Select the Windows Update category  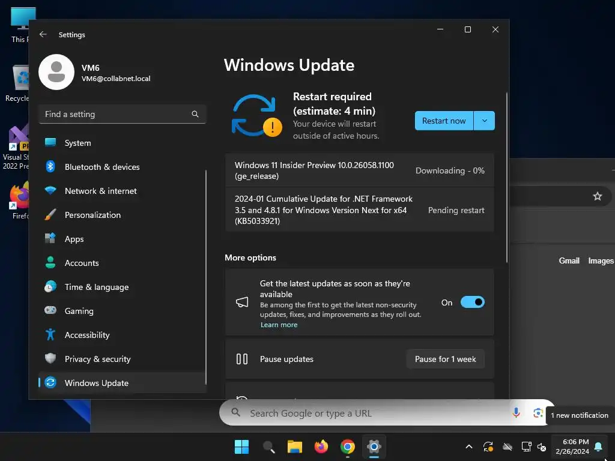[x=123, y=382]
